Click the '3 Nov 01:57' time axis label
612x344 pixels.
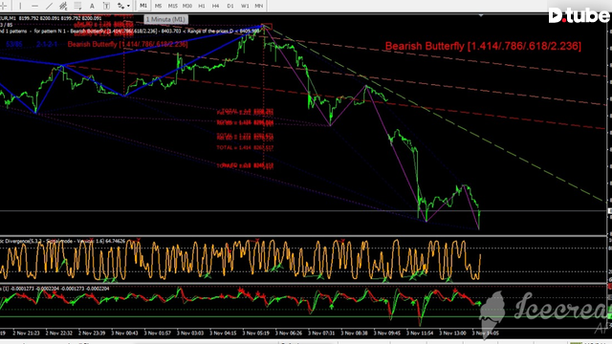coord(157,333)
